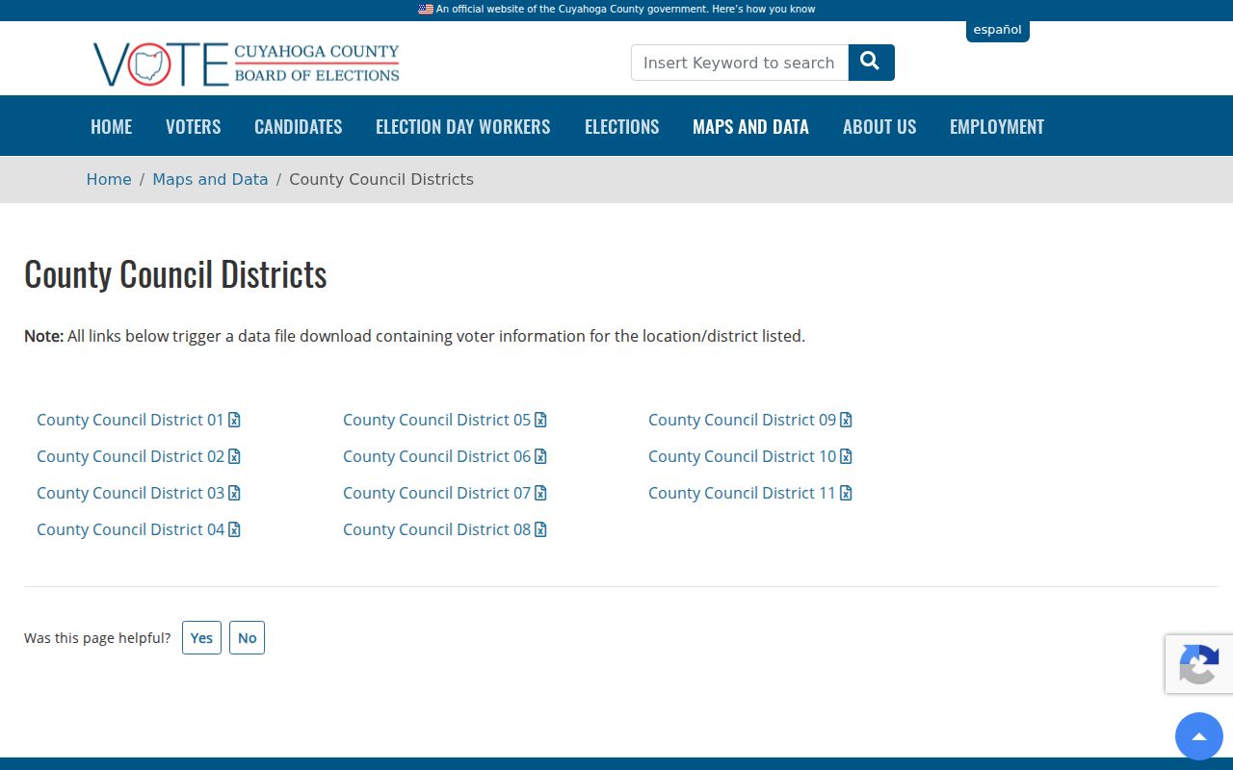
Task: Click the keyword search input field
Action: (740, 63)
